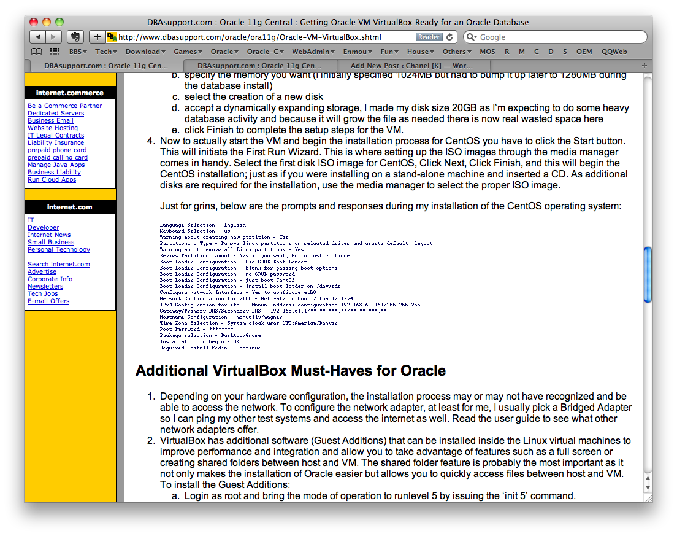Expand the BBS bookmarks folder
Viewport: 677px width, 536px height.
[78, 52]
